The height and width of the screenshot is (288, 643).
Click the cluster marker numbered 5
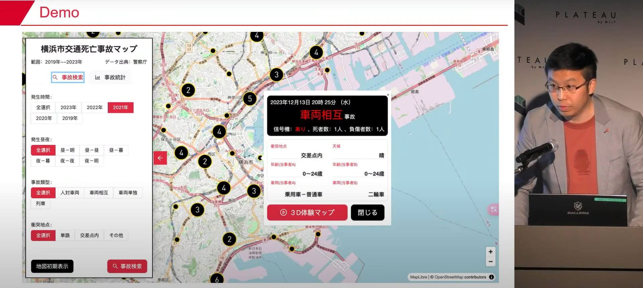point(249,99)
